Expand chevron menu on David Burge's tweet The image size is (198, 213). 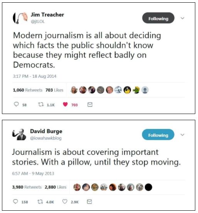click(182, 135)
